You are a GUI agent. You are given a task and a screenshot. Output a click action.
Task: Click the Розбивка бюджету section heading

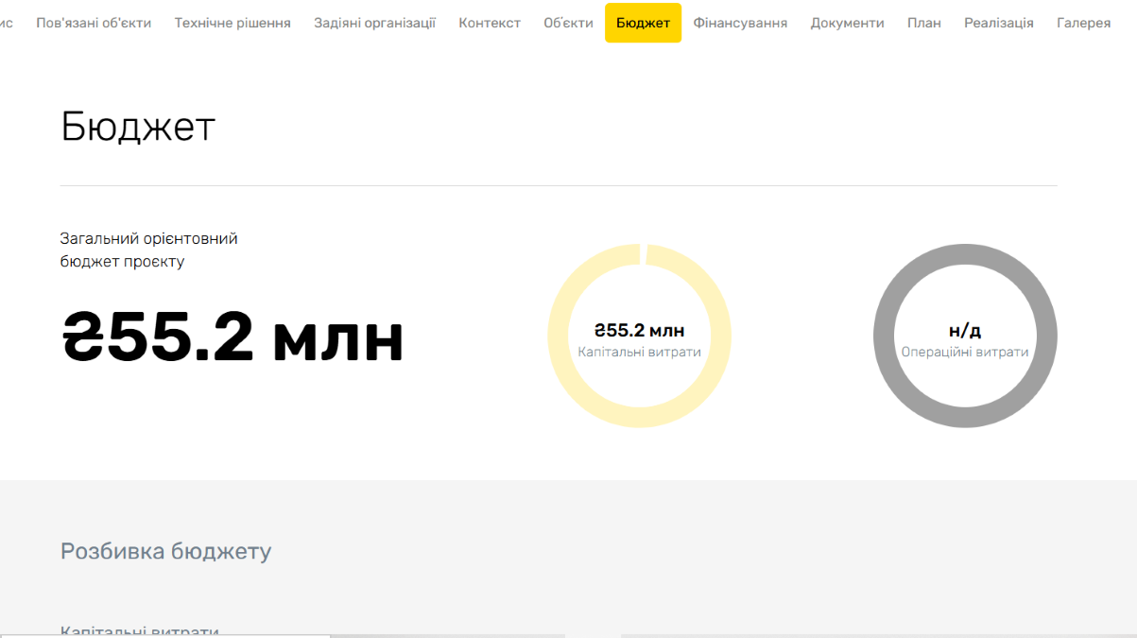[x=165, y=551]
